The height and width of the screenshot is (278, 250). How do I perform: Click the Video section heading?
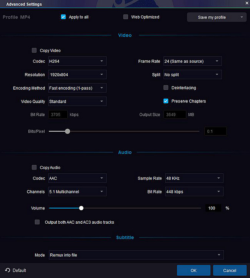[x=125, y=35]
